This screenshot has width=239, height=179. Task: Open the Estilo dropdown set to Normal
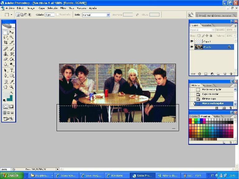96,15
